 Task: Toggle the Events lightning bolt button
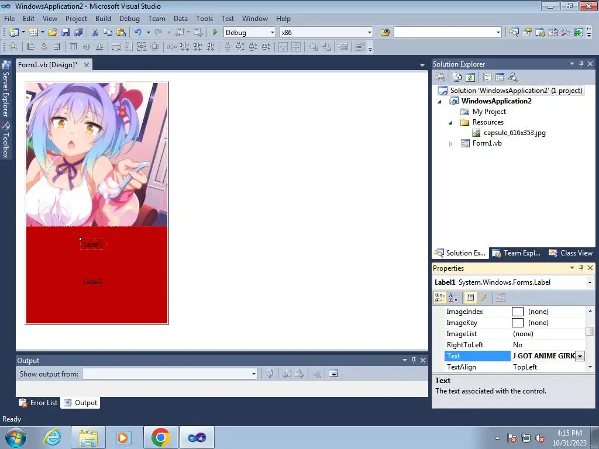click(483, 298)
